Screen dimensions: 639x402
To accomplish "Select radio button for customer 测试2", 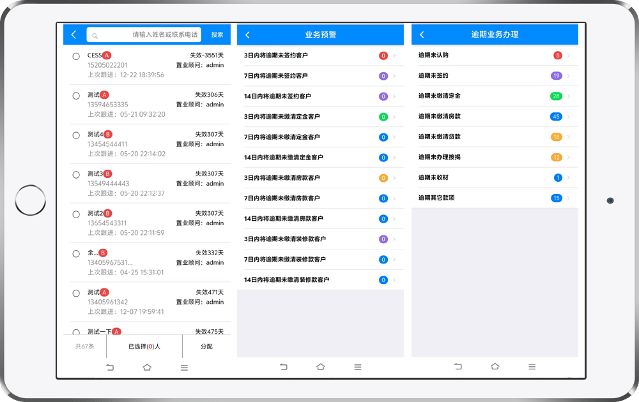I will [x=76, y=214].
